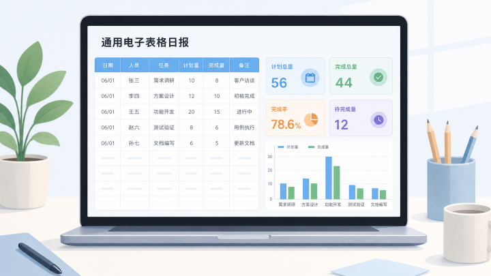The height and width of the screenshot is (276, 491).
Task: Click the 用例执行 remark cell
Action: pos(244,127)
